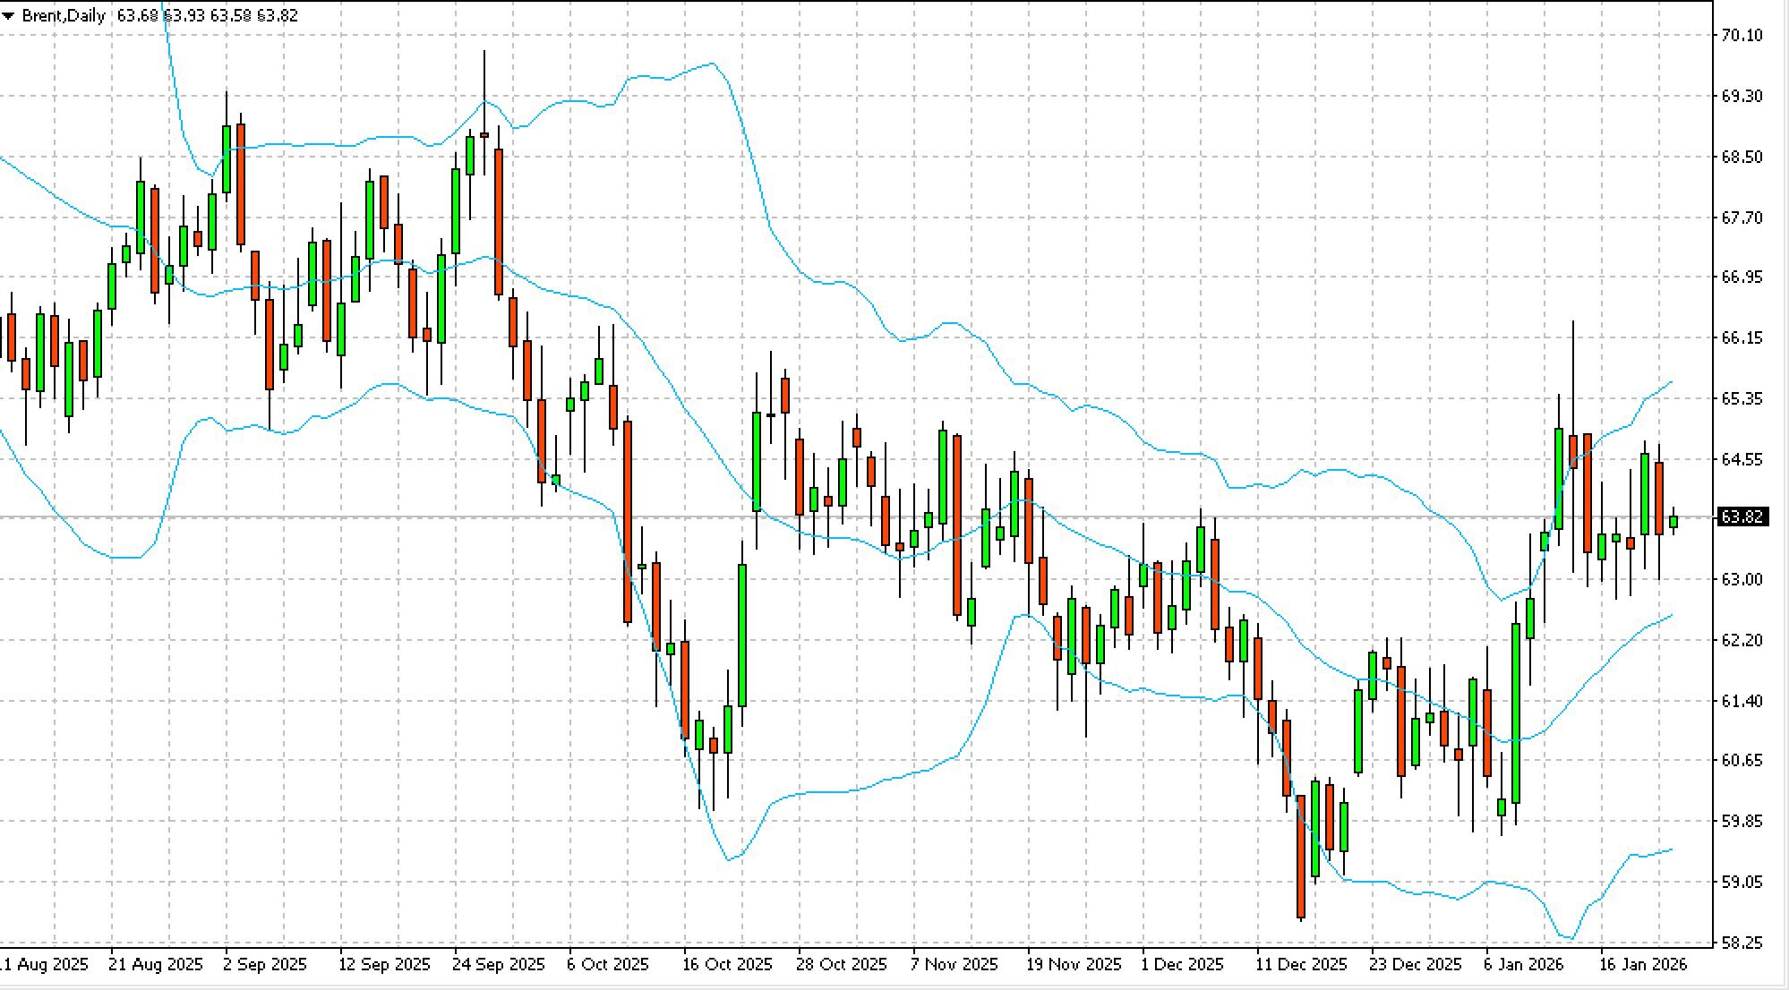Click the Brent,Daily chart title text
Screen dimensions: 1789x990
(x=64, y=15)
